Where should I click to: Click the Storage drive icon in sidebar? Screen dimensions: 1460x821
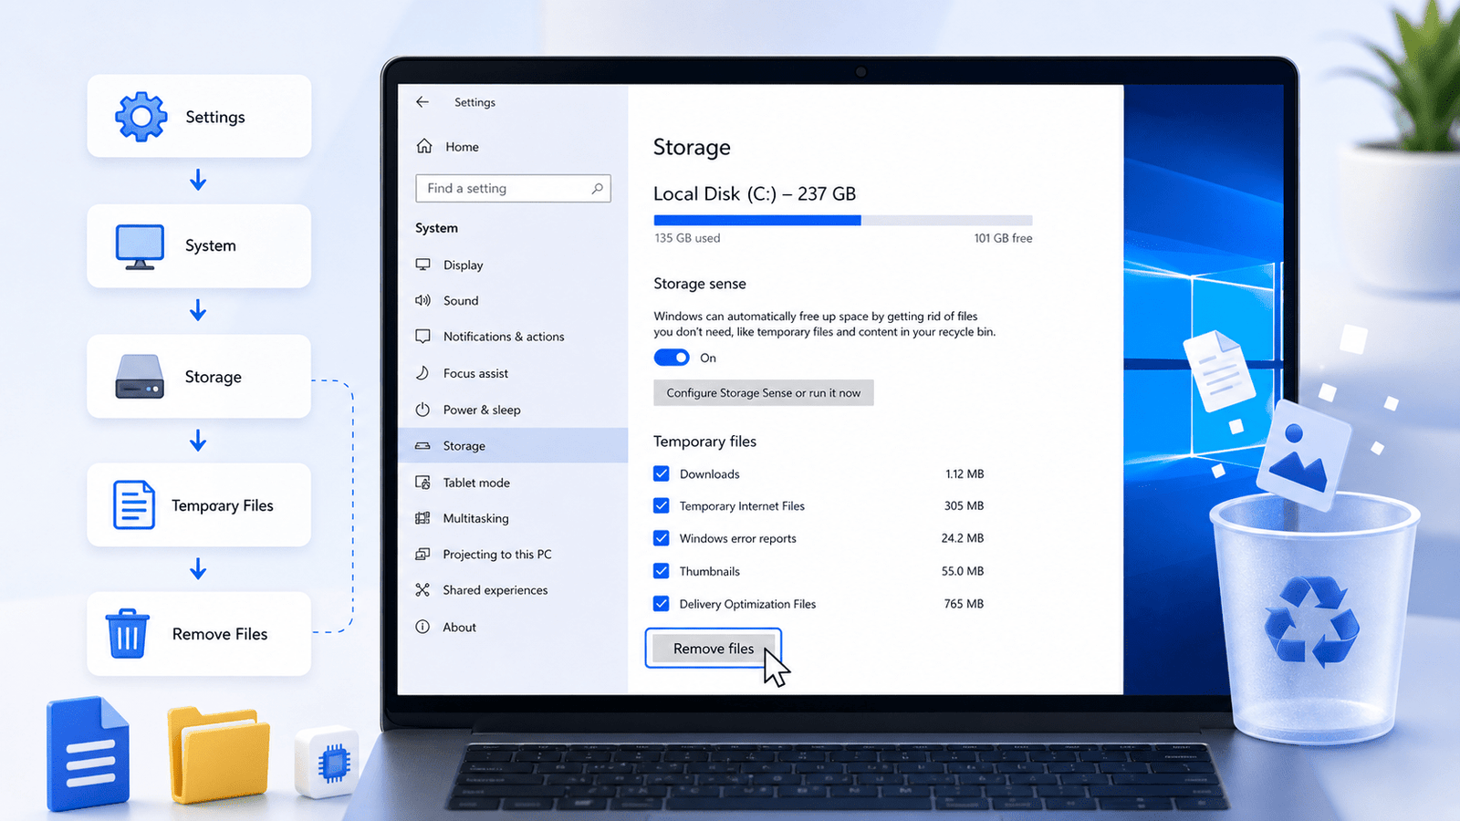click(x=422, y=446)
